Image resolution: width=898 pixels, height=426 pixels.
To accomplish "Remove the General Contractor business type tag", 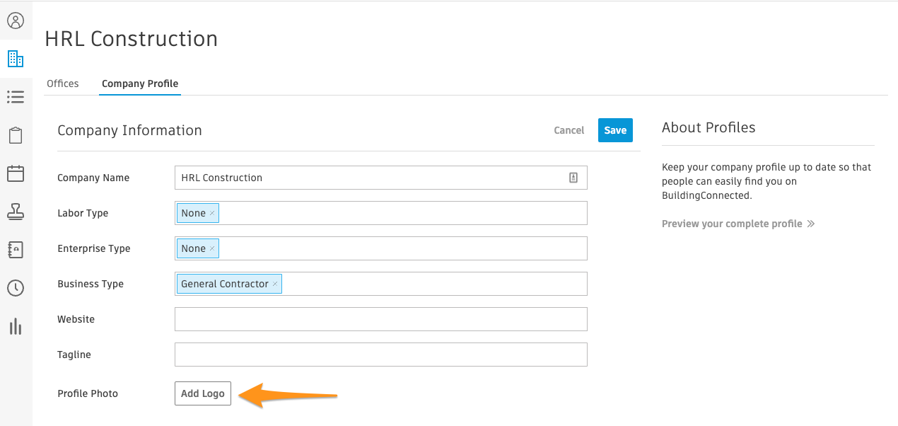I will point(274,283).
